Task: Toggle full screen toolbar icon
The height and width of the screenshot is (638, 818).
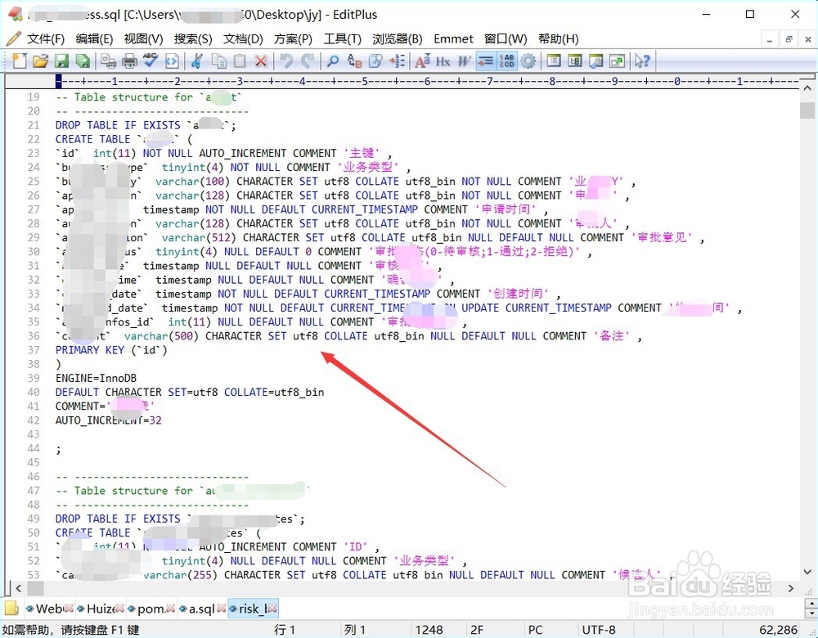Action: coord(617,61)
